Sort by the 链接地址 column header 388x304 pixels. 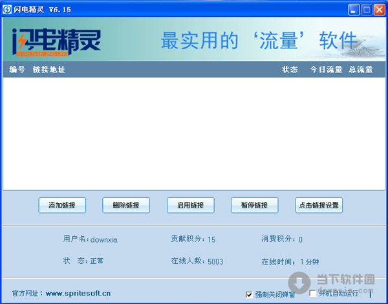(49, 70)
